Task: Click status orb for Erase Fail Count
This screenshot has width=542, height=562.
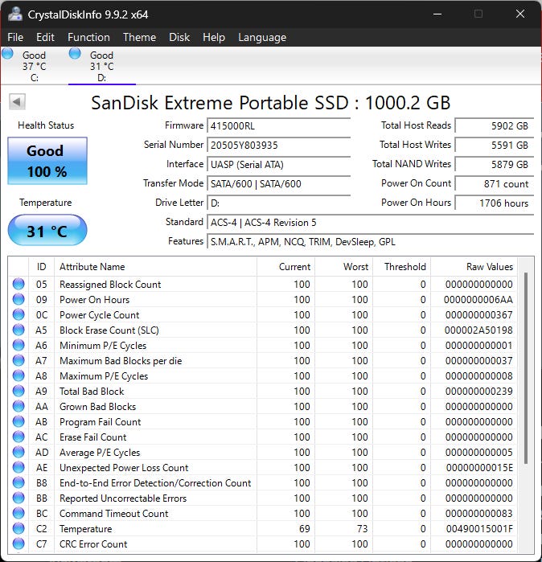Action: click(18, 437)
